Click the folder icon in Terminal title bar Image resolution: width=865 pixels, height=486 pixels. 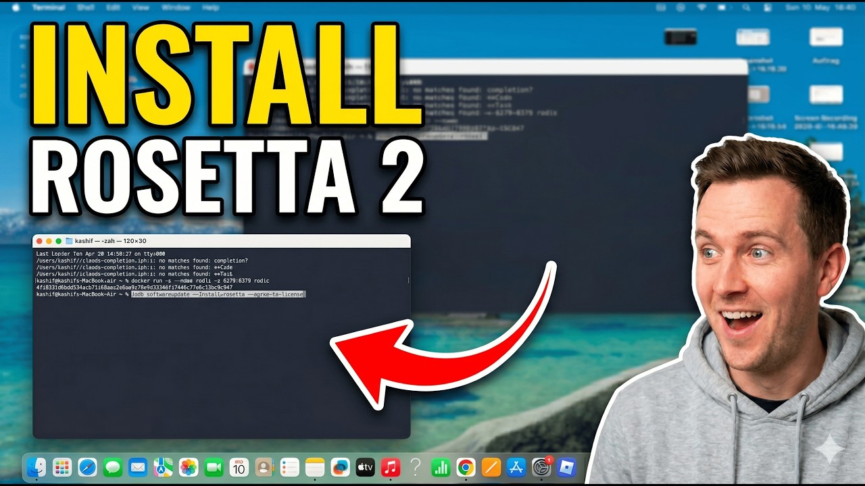69,241
